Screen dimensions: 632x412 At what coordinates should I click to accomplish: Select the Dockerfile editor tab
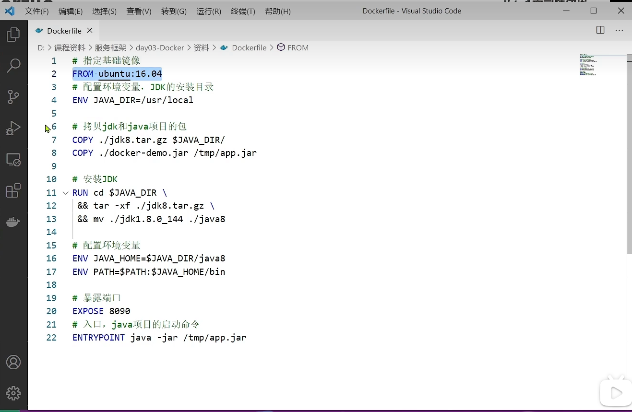coord(64,30)
